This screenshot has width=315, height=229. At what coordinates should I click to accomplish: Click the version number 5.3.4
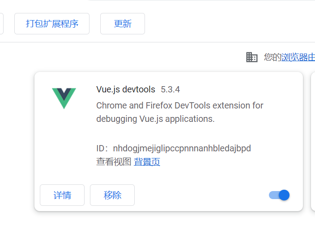(x=170, y=89)
